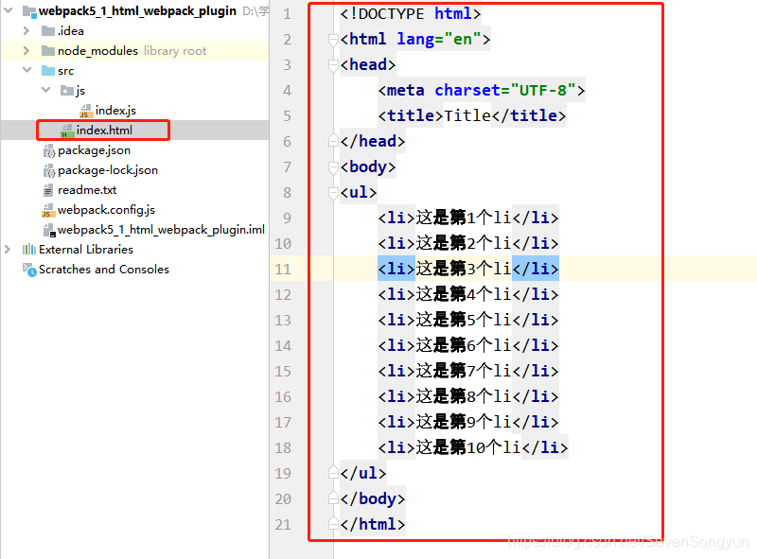Place cursor on DOCTYPE html line
Image resolution: width=757 pixels, height=559 pixels.
click(x=411, y=13)
